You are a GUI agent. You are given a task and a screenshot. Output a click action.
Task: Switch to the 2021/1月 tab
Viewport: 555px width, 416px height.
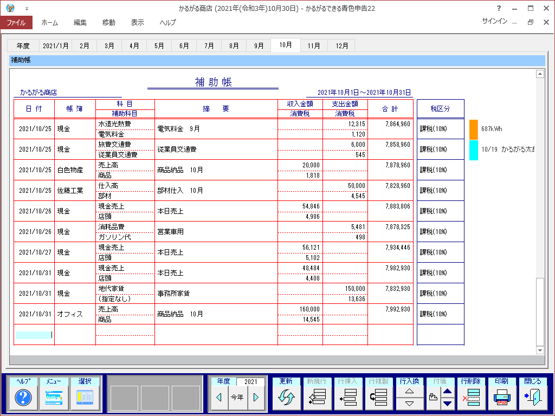(56, 45)
